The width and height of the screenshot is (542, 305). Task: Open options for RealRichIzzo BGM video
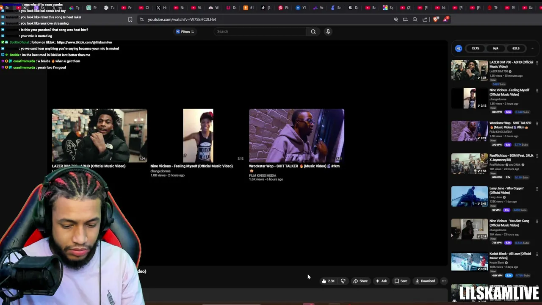[537, 156]
